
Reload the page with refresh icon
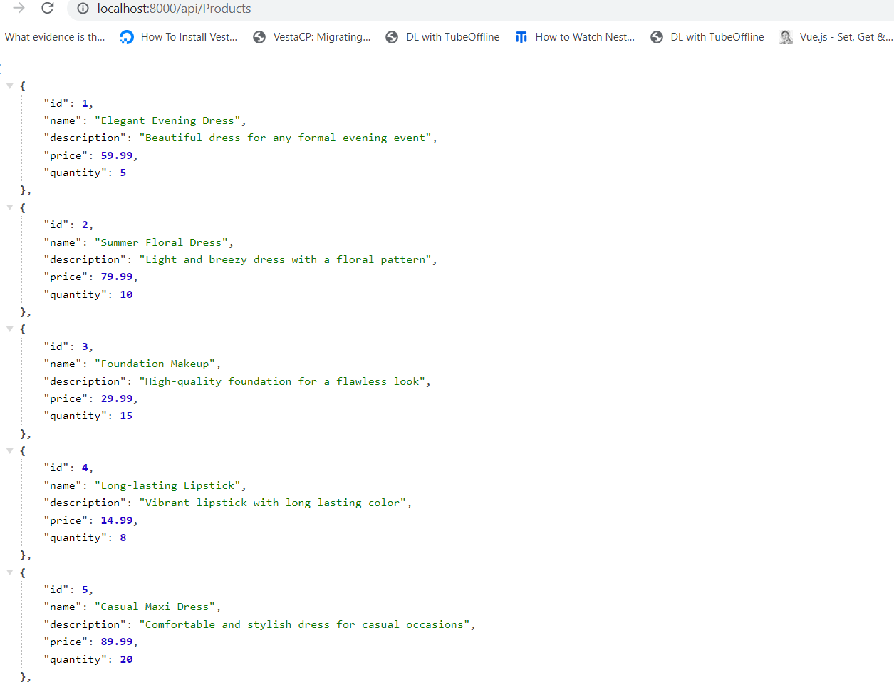tap(48, 8)
